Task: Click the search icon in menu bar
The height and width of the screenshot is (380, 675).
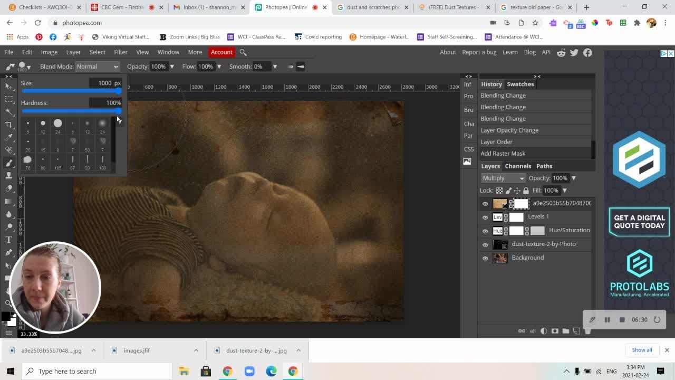Action: [x=243, y=52]
